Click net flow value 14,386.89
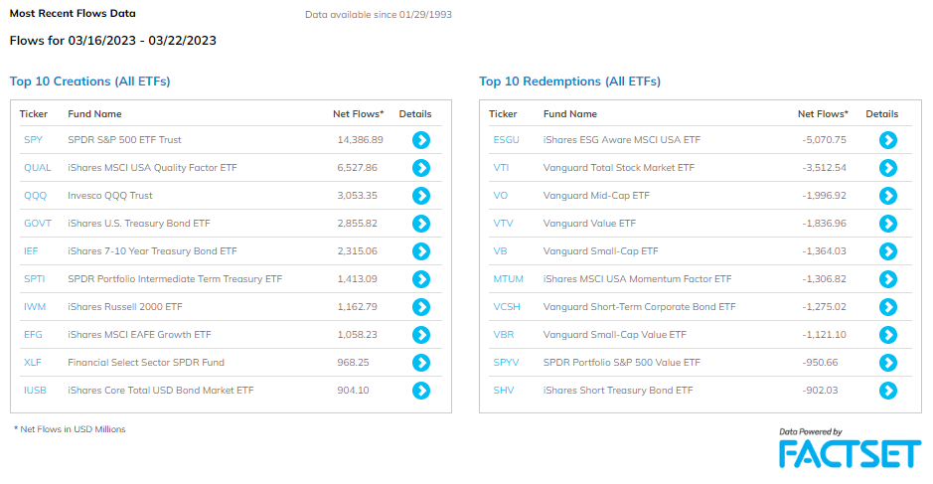933x484 pixels. (360, 140)
